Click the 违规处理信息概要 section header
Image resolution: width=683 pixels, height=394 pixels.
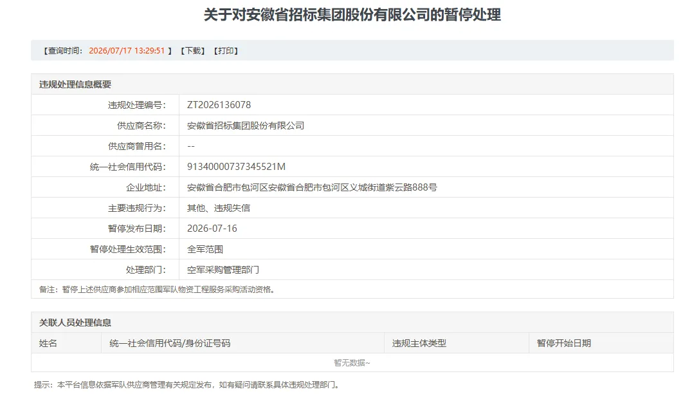(75, 84)
